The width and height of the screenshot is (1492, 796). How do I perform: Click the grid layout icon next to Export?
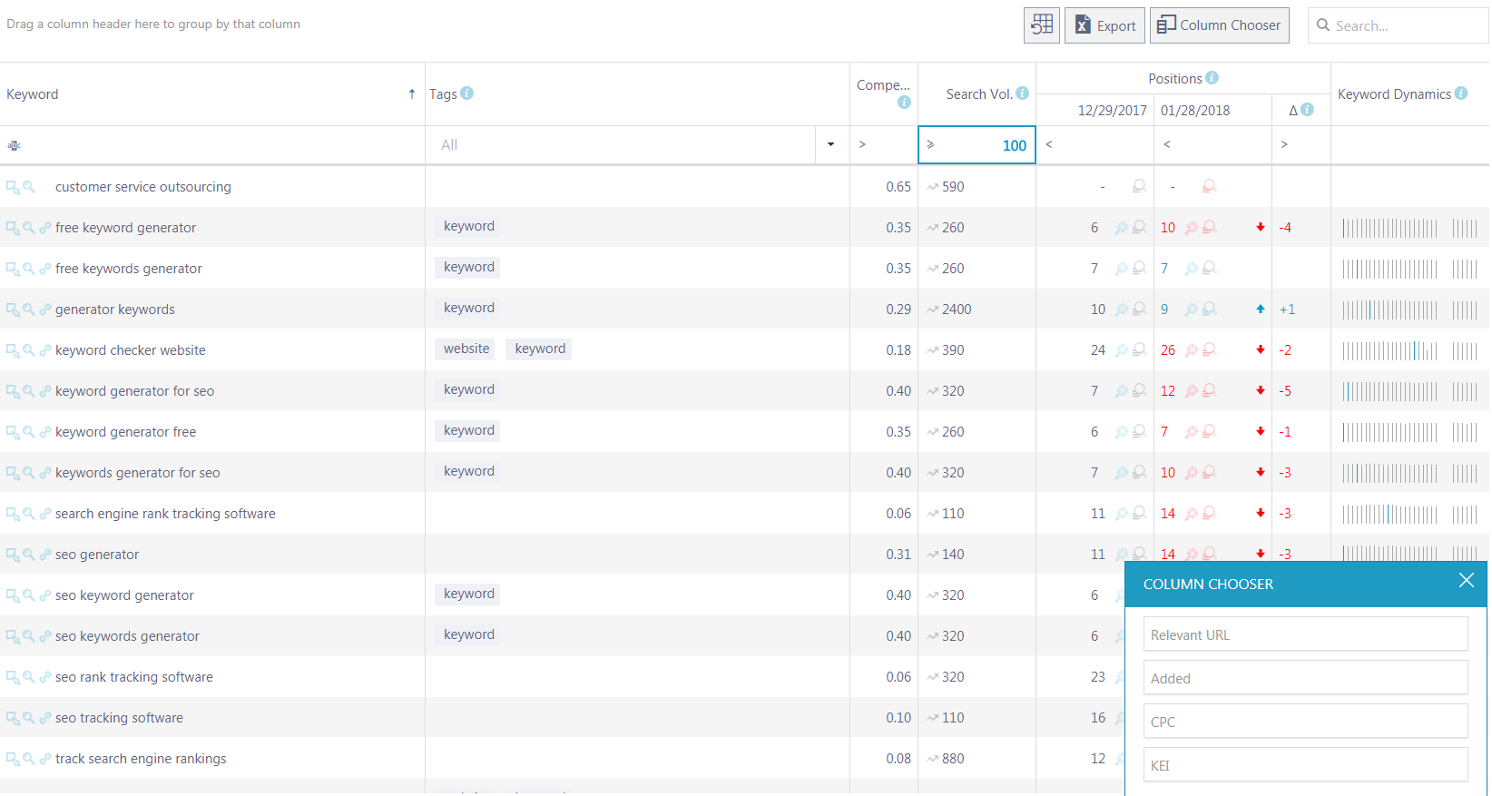1042,25
